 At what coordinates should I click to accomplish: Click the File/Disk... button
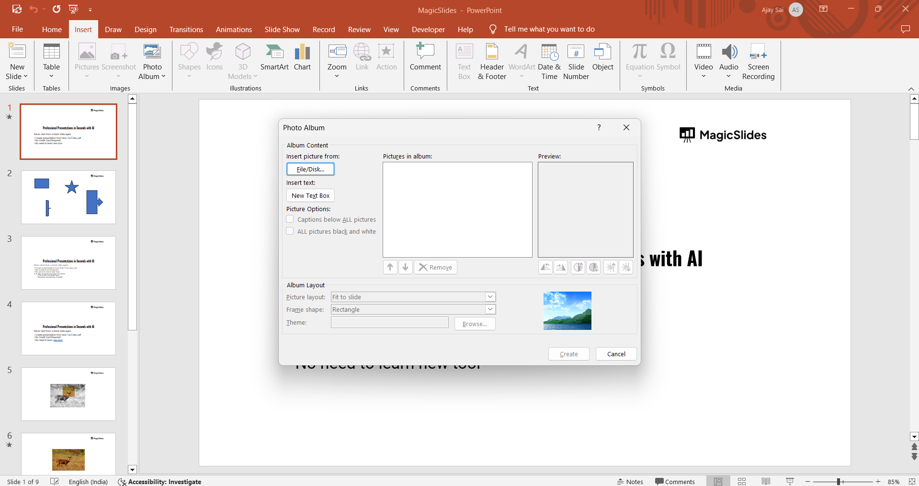(x=310, y=169)
